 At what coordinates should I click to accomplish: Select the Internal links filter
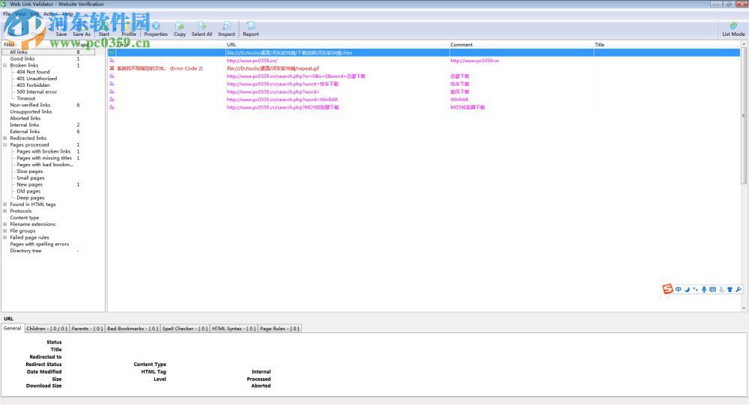tap(25, 125)
